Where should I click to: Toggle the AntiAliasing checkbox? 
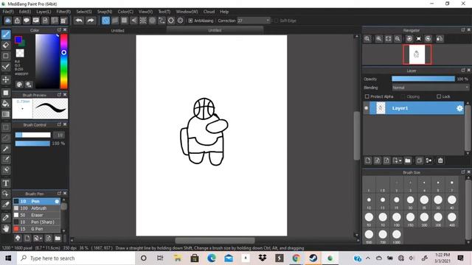click(x=190, y=21)
